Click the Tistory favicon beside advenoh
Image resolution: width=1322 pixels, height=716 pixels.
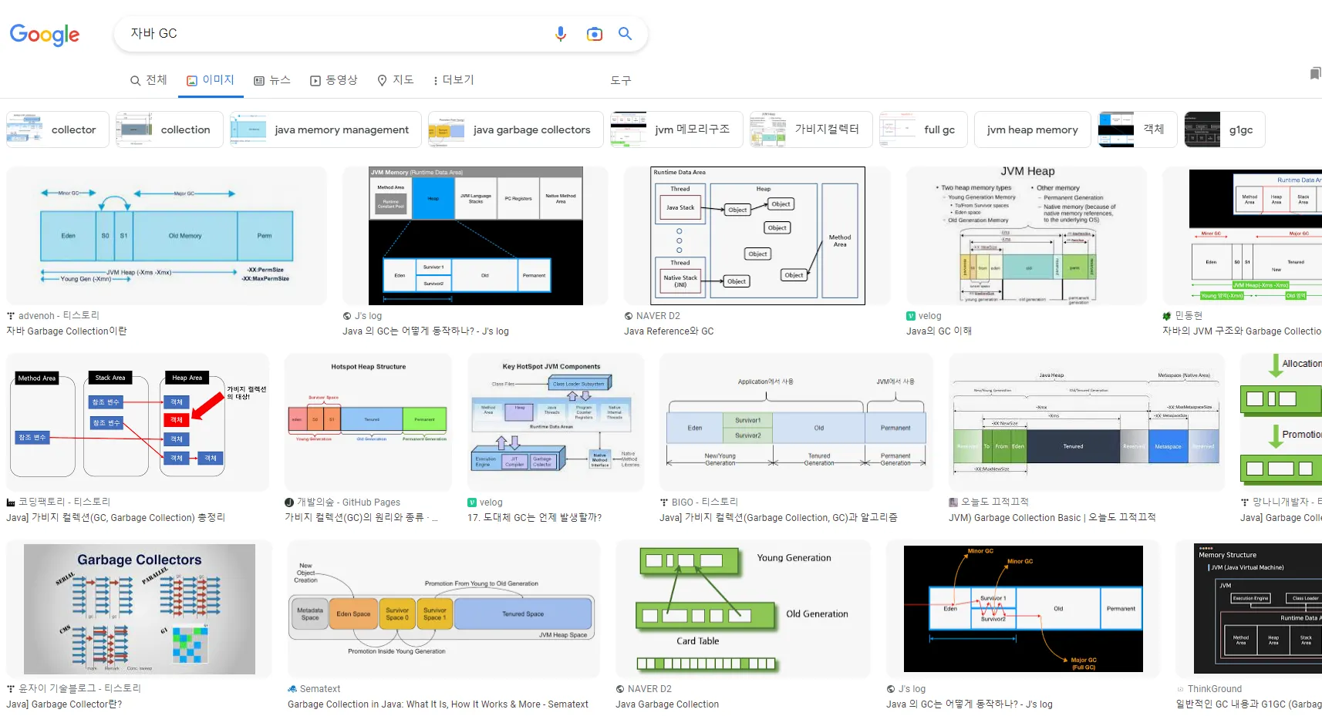pyautogui.click(x=11, y=316)
